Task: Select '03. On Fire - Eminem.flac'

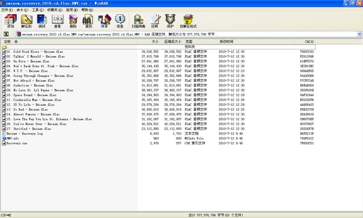Action: [x=28, y=61]
